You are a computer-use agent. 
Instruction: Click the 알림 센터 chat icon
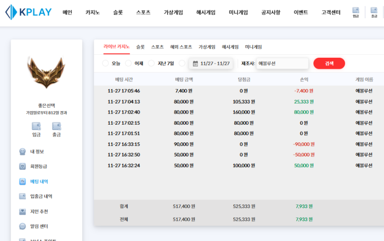pyautogui.click(x=22, y=226)
